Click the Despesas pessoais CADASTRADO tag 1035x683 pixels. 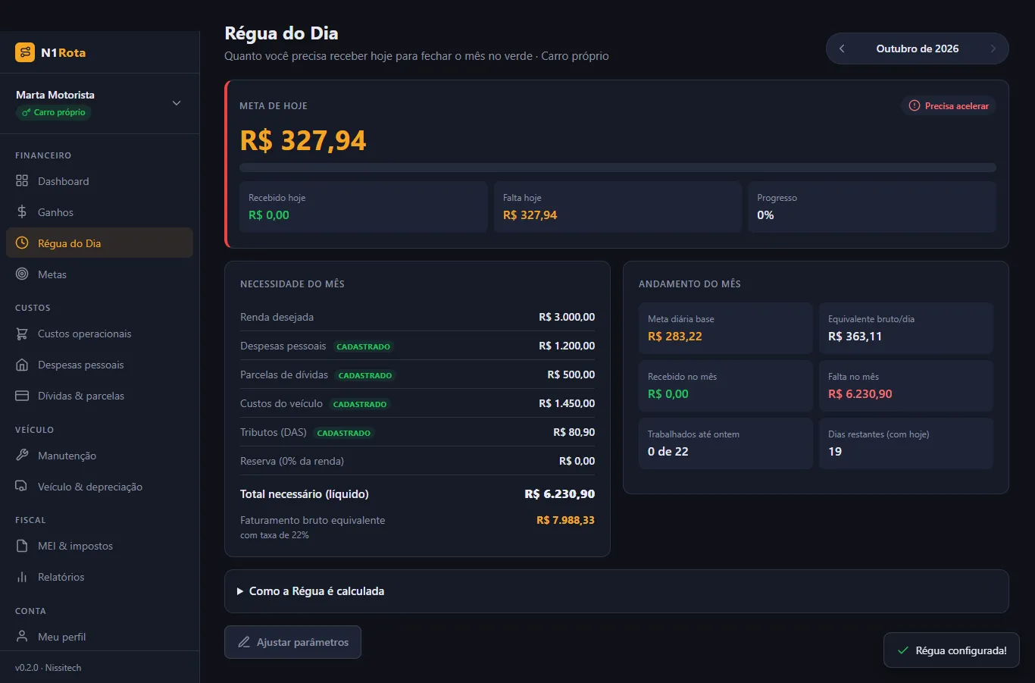pos(364,346)
